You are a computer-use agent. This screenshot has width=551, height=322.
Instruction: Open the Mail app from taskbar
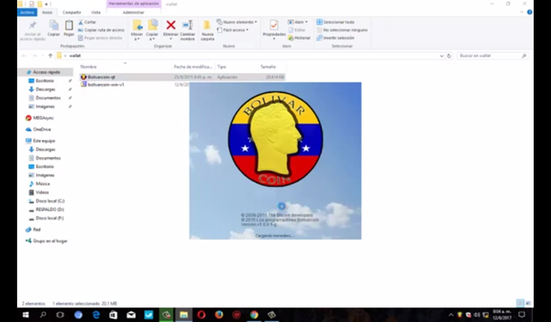tap(131, 314)
